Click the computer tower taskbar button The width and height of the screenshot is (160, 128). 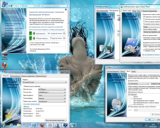click(x=58, y=125)
